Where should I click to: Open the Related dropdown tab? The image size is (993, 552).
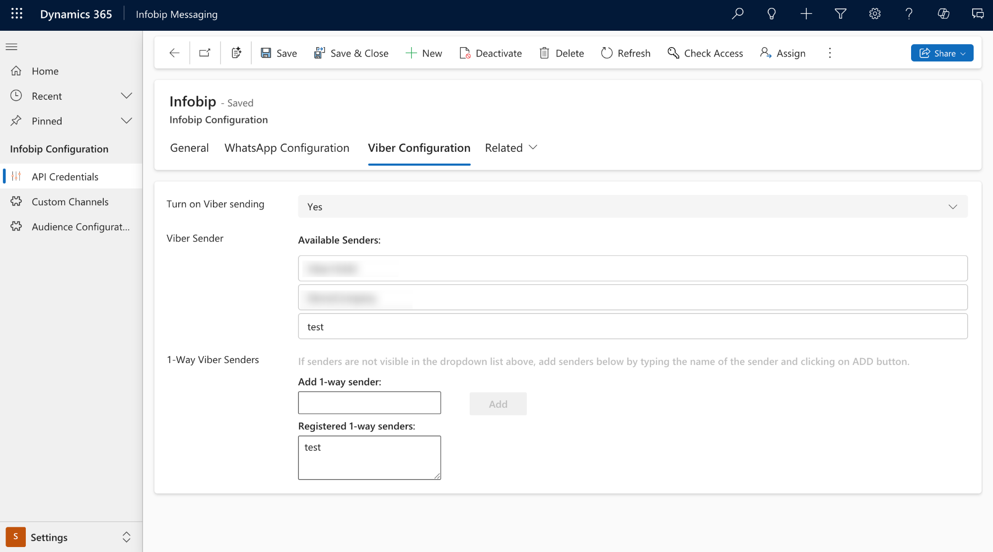(x=511, y=148)
